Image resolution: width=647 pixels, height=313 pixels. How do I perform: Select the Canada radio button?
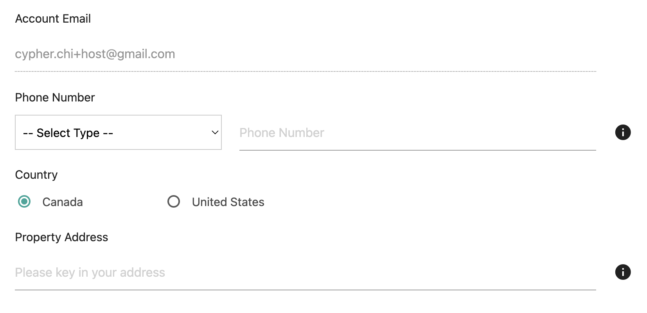(x=24, y=202)
